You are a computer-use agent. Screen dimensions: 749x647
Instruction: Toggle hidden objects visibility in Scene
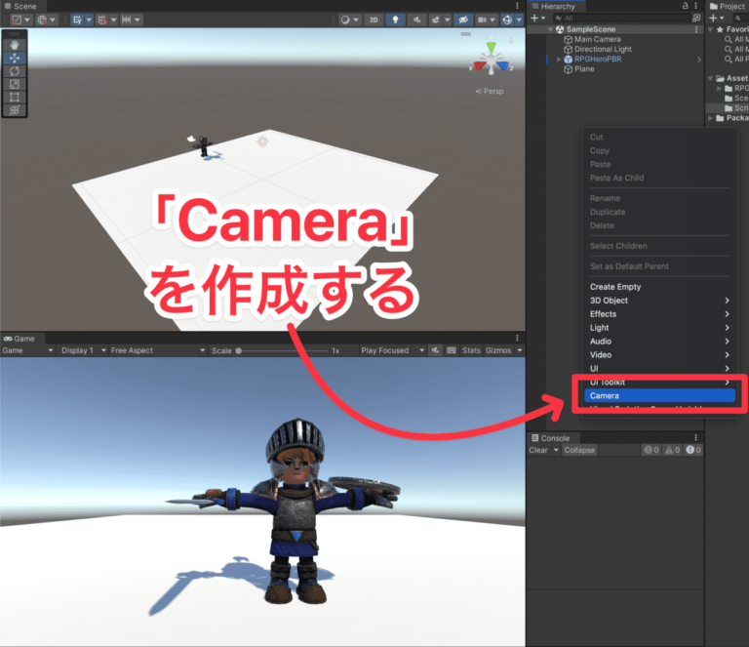(x=463, y=20)
